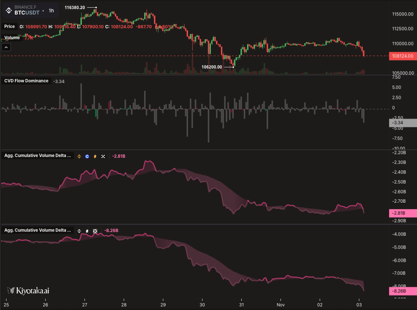
Task: Click the checkered OKX icon in lower CVD pane
Action: tap(95, 231)
